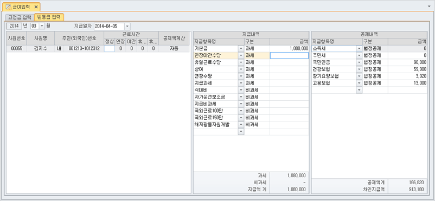This screenshot has width=435, height=201.
Task: Click the 사원번호 column header
Action: [x=17, y=38]
